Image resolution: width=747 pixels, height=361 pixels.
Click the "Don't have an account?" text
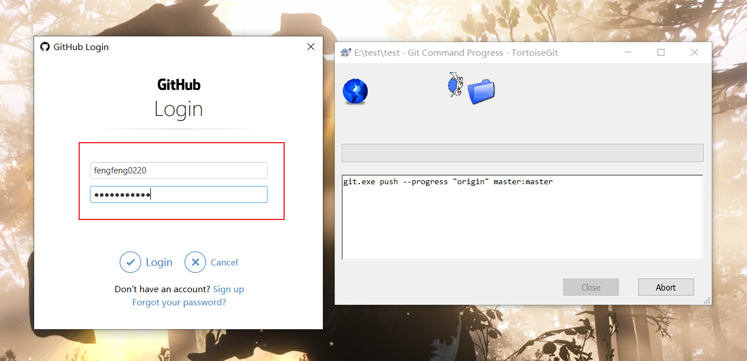162,289
